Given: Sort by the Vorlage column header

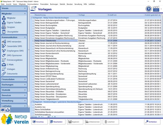Looking at the screenshot, I should pos(93,15).
